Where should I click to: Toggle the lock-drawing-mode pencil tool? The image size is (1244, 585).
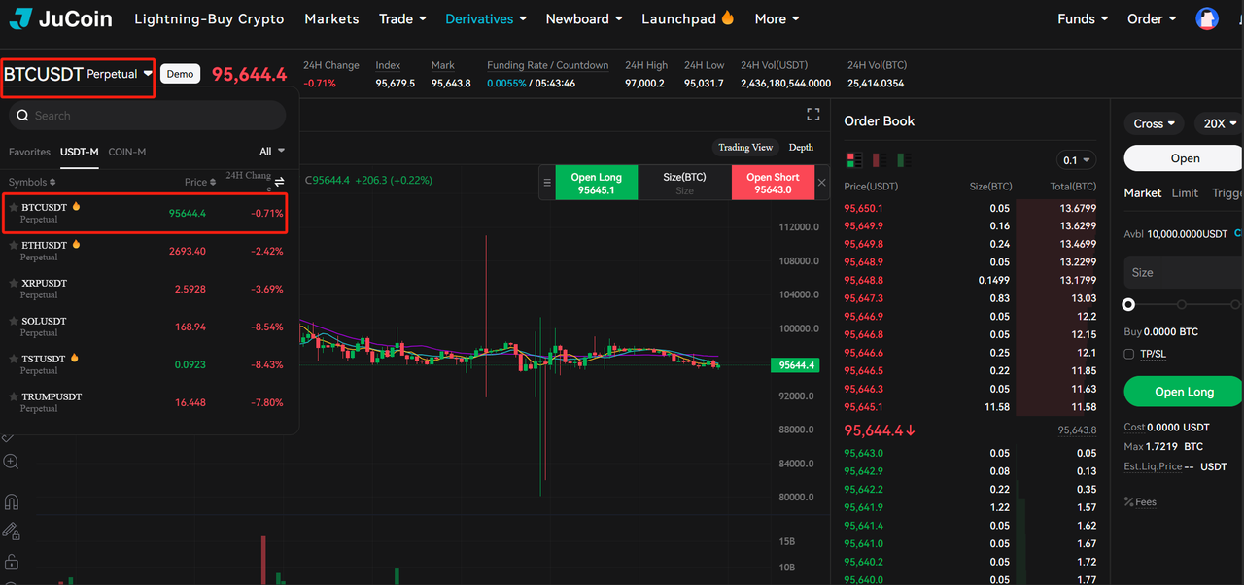pos(11,532)
